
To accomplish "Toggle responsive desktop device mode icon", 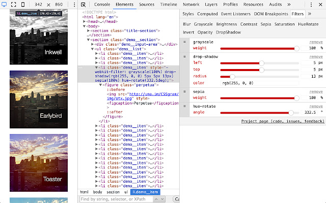I will coord(4,5).
